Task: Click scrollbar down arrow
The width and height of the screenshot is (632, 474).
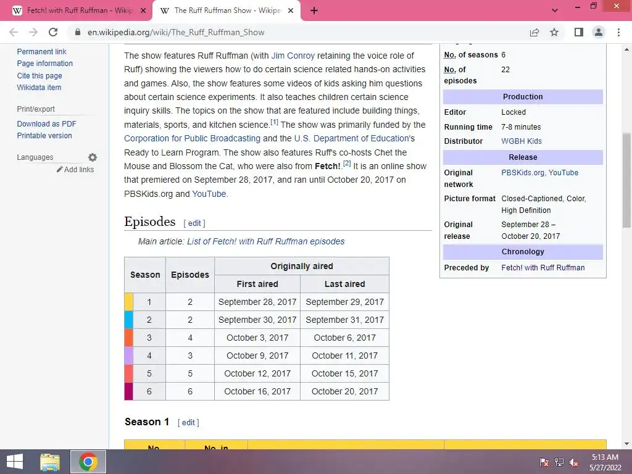Action: [x=626, y=444]
